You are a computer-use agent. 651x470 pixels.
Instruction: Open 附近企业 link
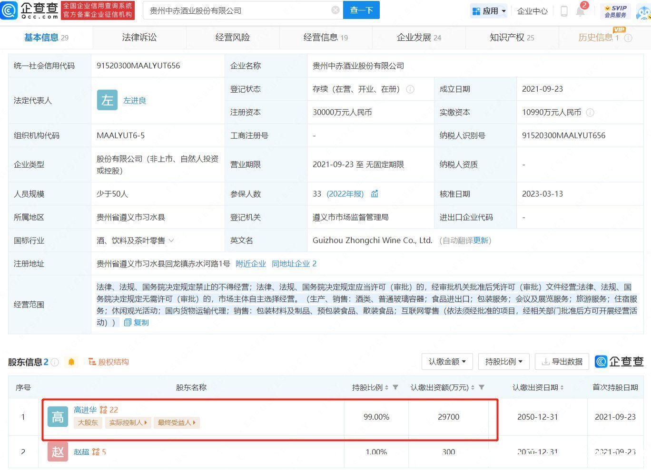click(x=251, y=264)
